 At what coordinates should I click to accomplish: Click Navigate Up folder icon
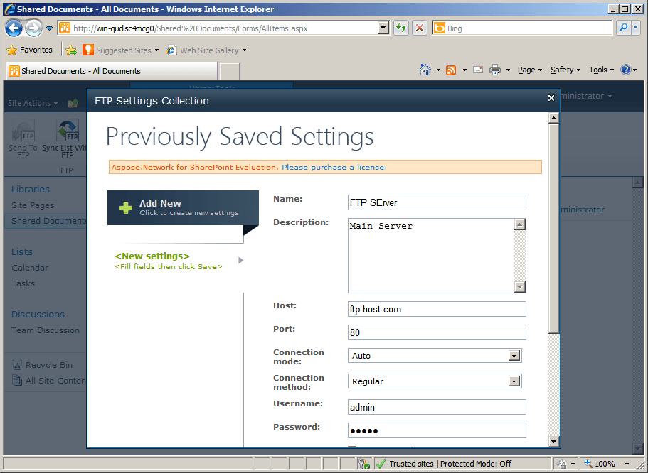point(73,103)
